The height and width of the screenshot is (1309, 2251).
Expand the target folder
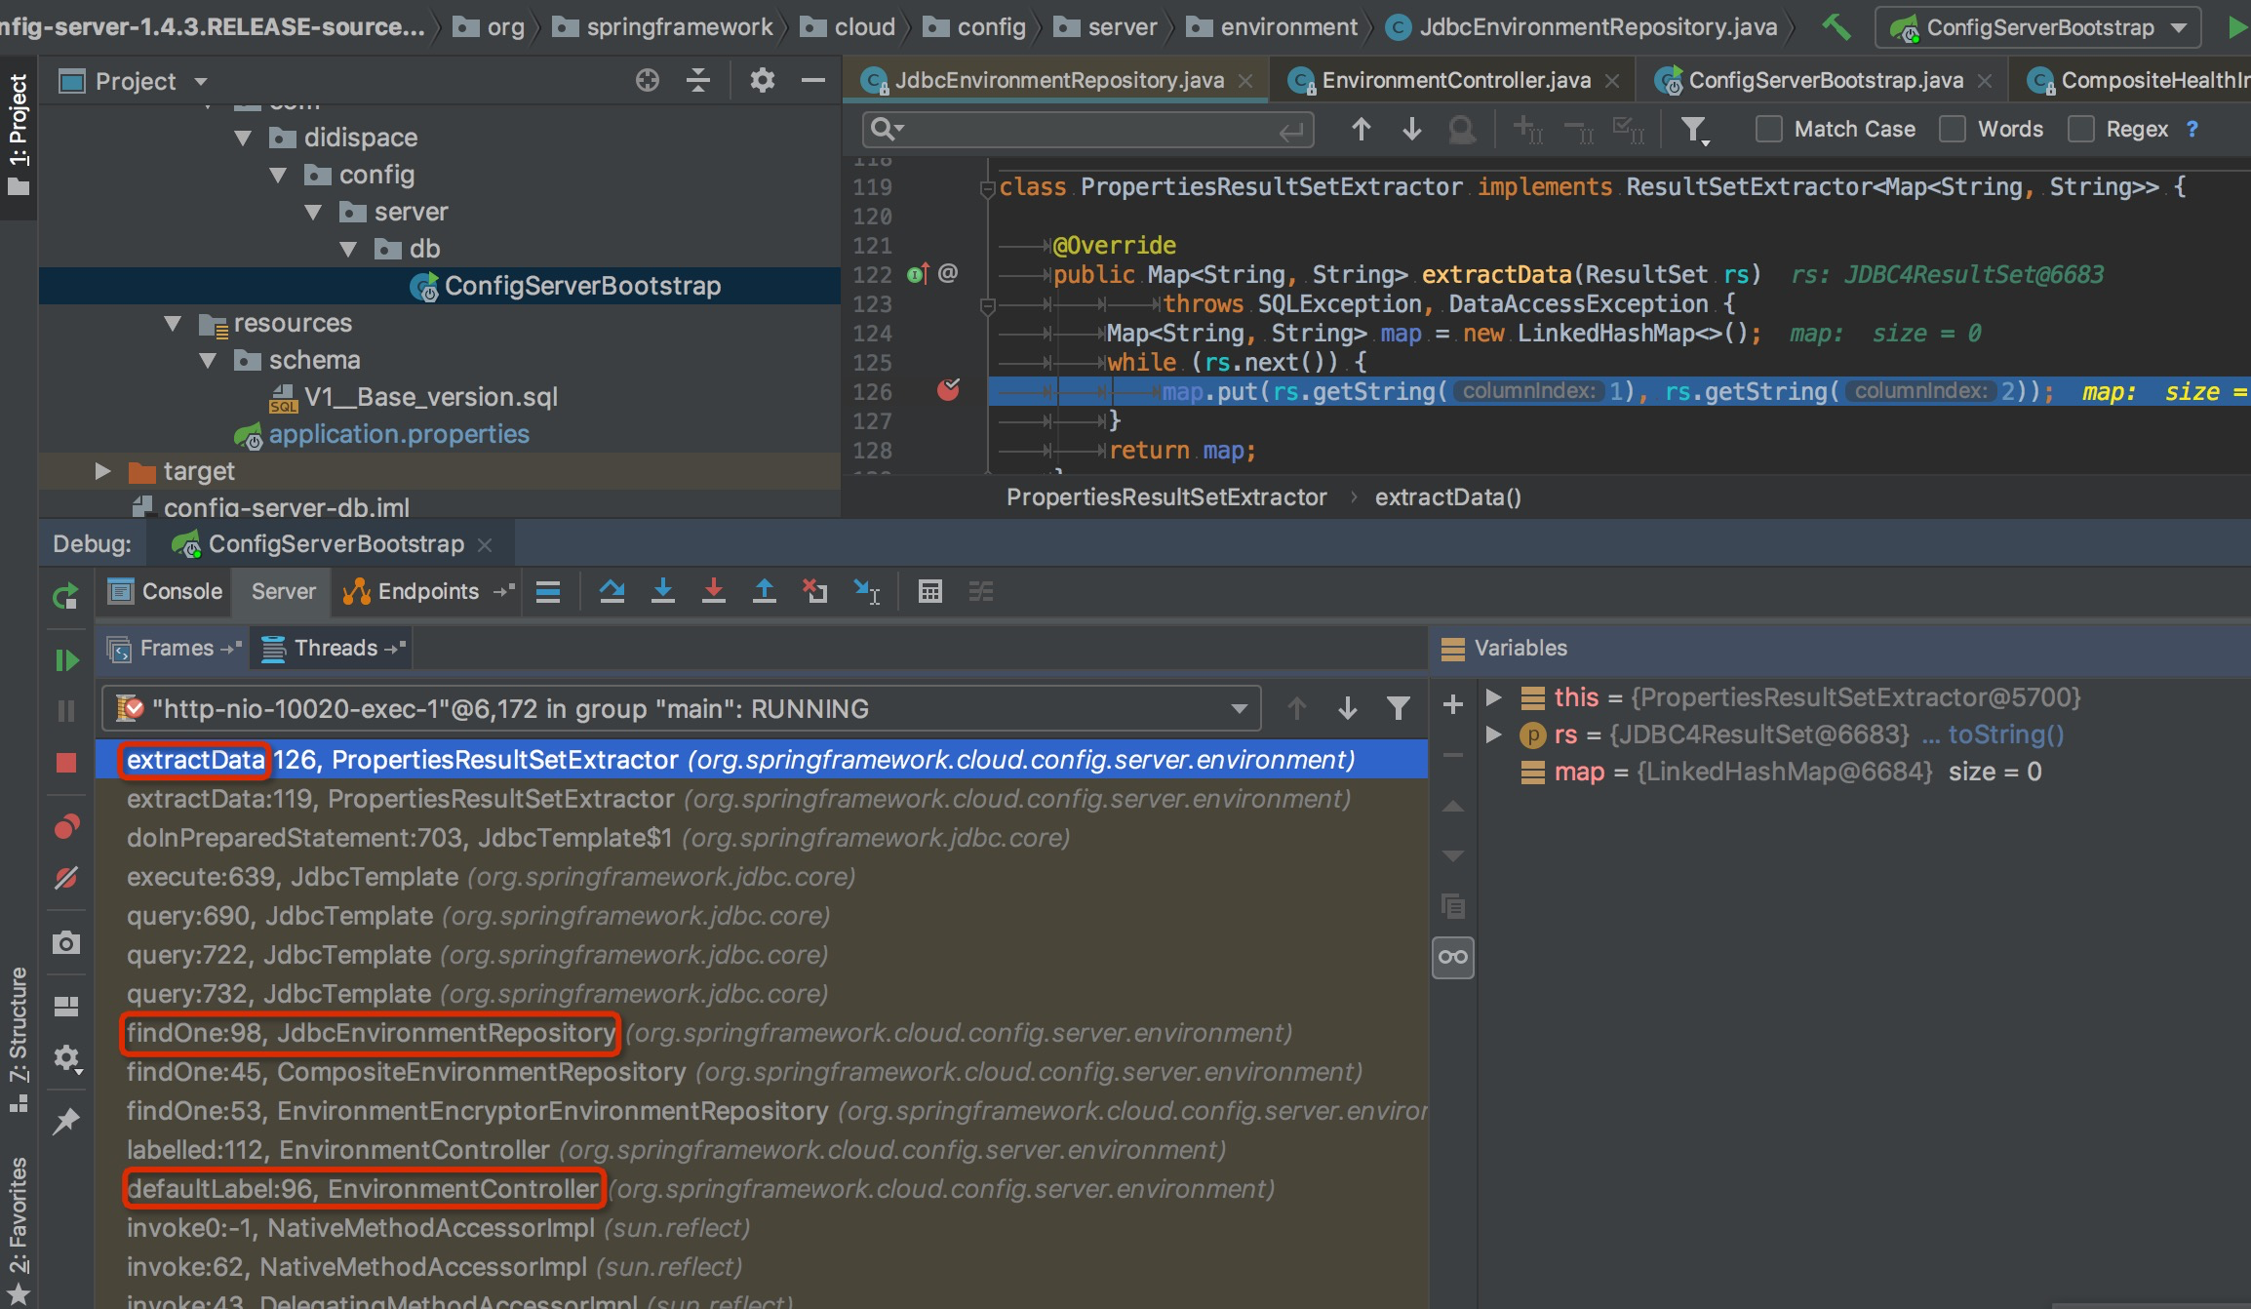pyautogui.click(x=102, y=471)
